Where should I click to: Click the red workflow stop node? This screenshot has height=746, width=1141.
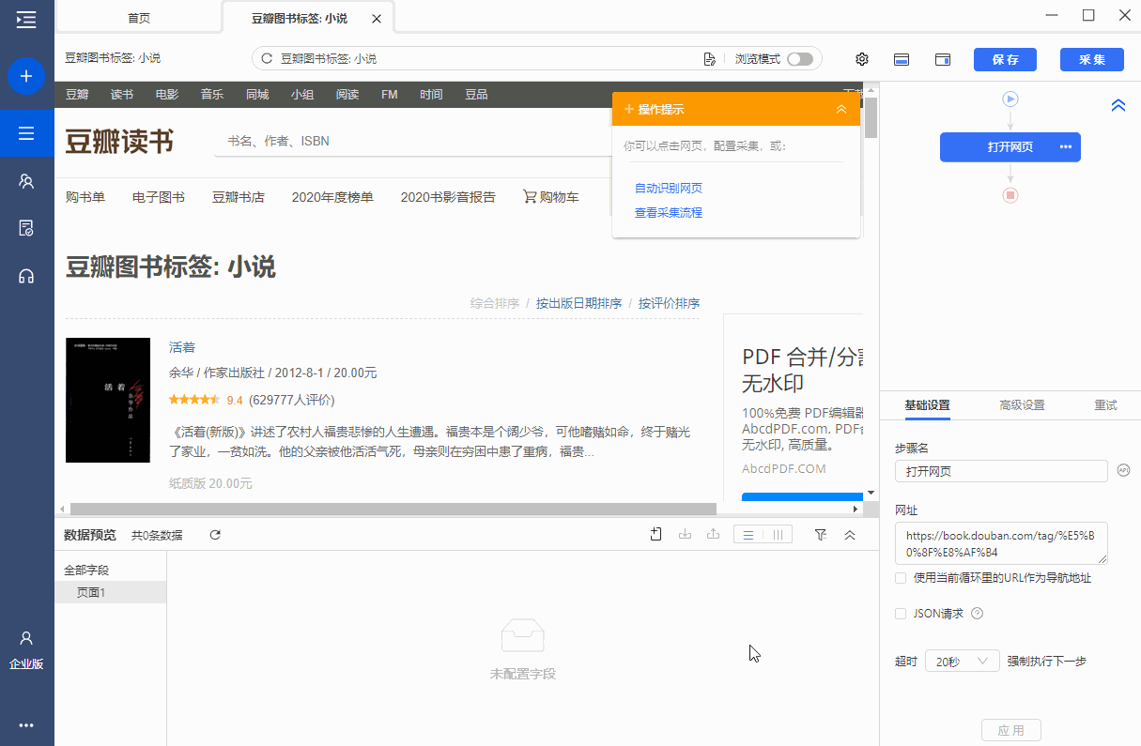tap(1010, 195)
